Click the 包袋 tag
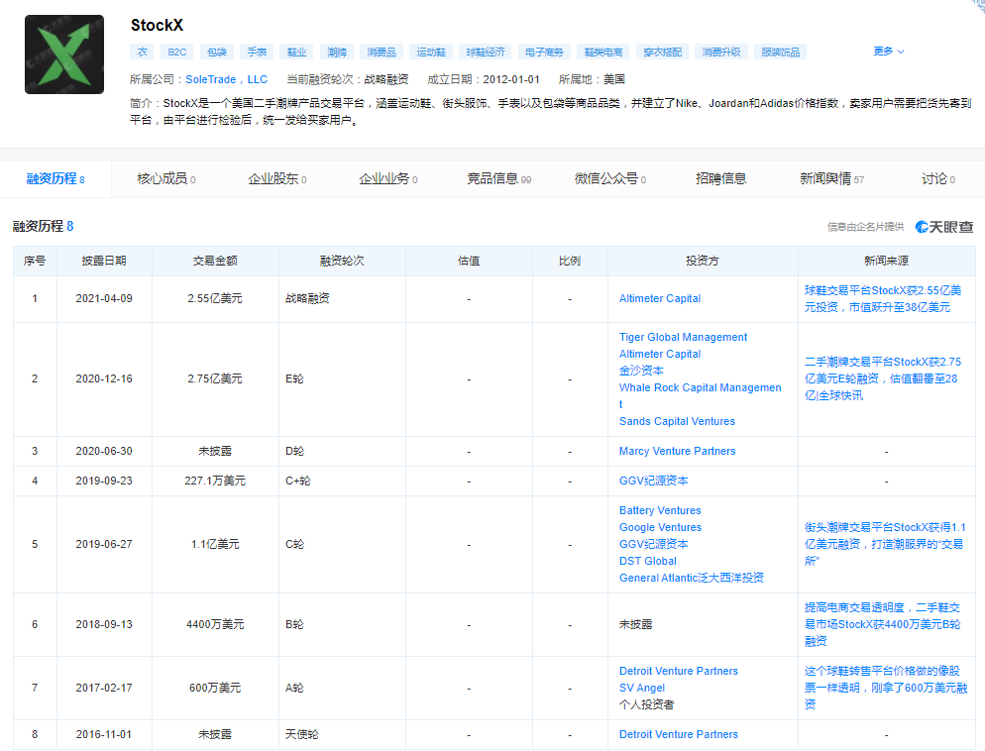Screen dimensions: 985x751 pyautogui.click(x=217, y=53)
